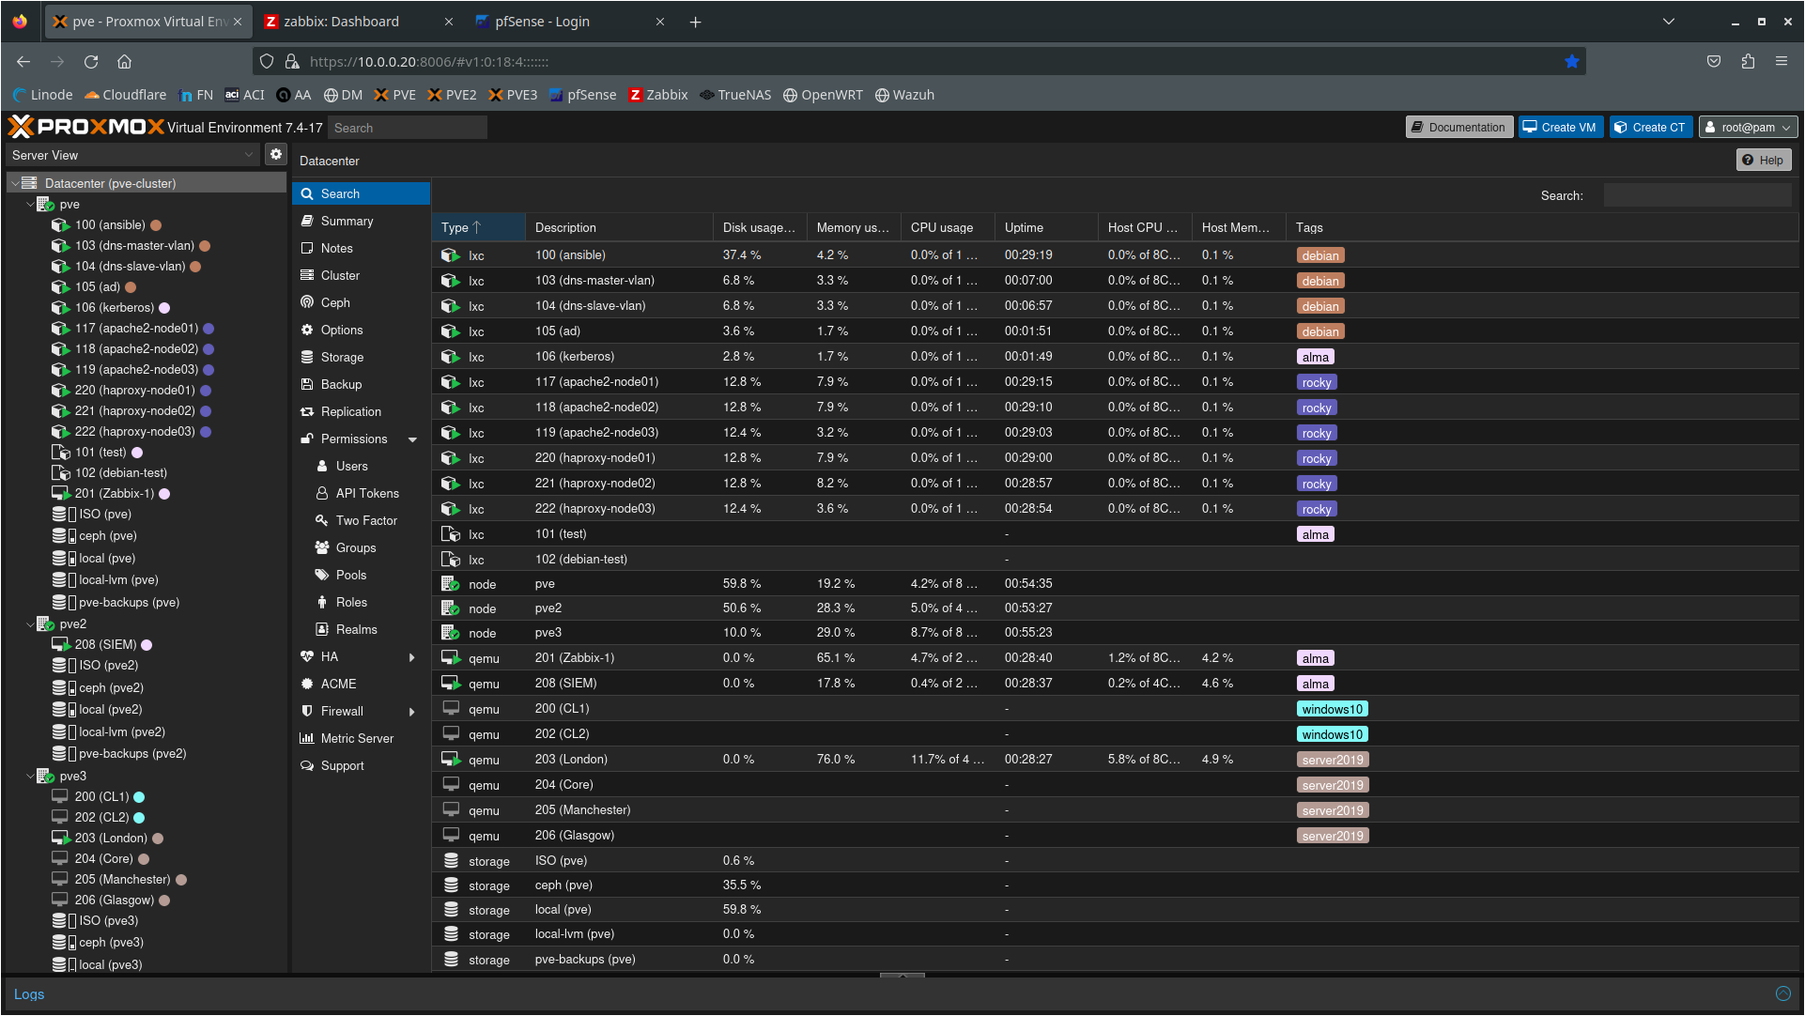
Task: Collapse the Permissions submenu arrow
Action: tap(412, 439)
